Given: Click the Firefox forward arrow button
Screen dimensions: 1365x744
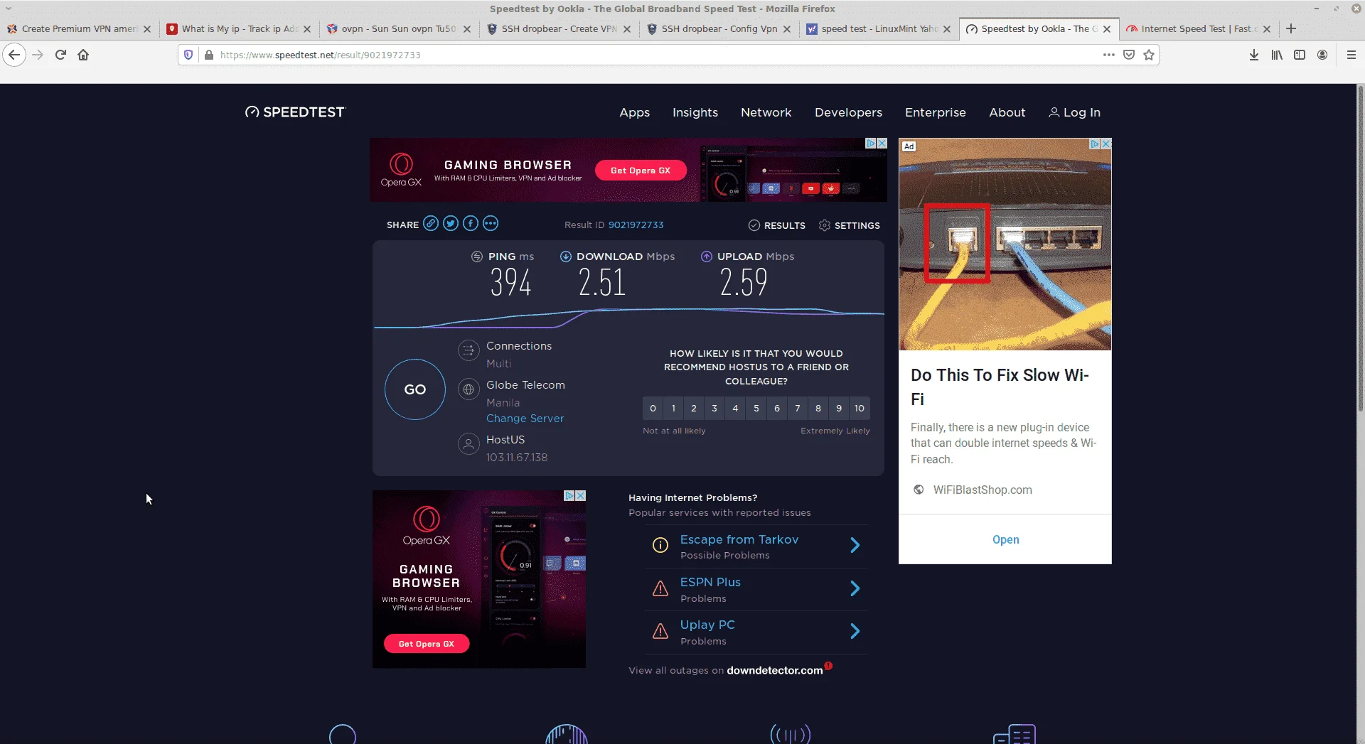Looking at the screenshot, I should click(x=38, y=55).
